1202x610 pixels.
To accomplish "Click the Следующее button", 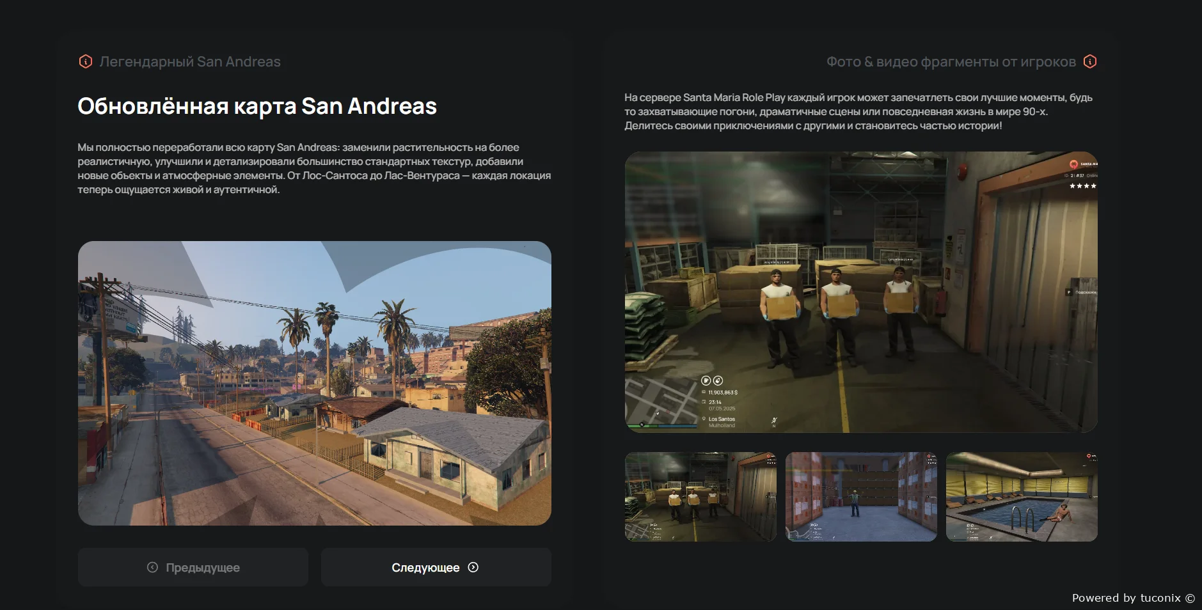I will (436, 567).
